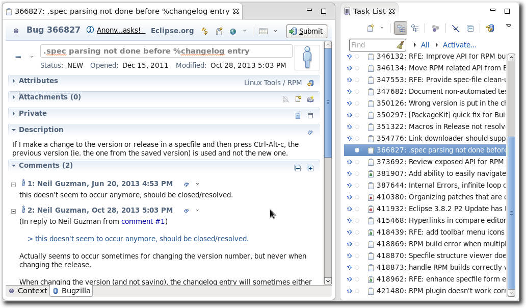Click Collapse All icon in Task List toolbar
Screen dimensions: 526x308
coord(470,29)
